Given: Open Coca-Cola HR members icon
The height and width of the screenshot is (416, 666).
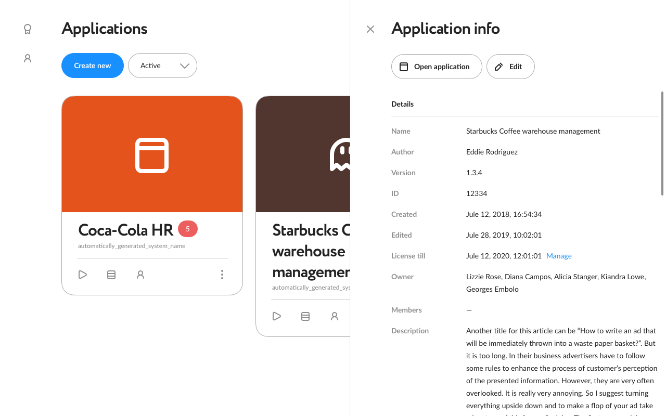Looking at the screenshot, I should [140, 275].
